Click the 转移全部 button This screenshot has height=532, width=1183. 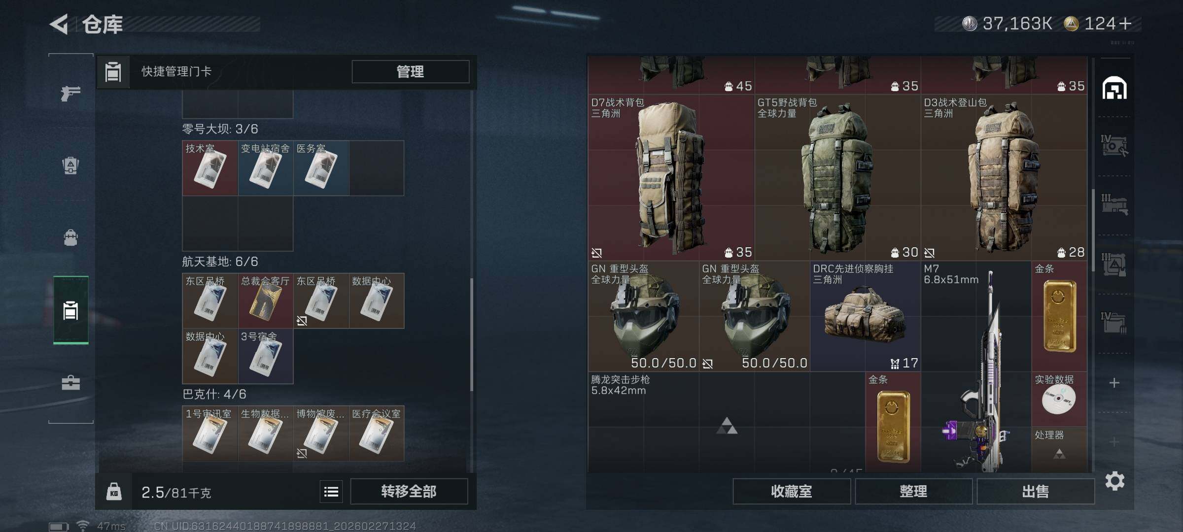coord(409,492)
